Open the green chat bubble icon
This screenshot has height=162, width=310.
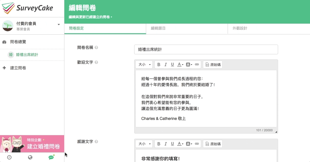point(51,157)
